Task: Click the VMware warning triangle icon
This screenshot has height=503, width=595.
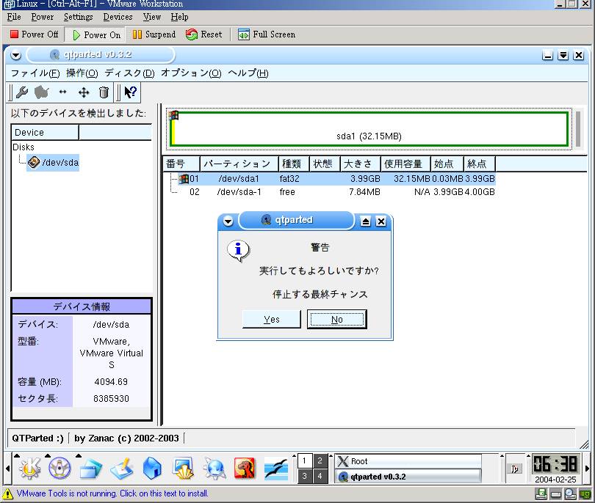Action: 7,493
